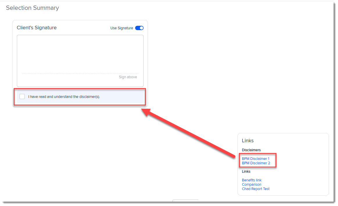Click the partially visible button at bottom edge
The height and width of the screenshot is (206, 338).
pos(185,201)
